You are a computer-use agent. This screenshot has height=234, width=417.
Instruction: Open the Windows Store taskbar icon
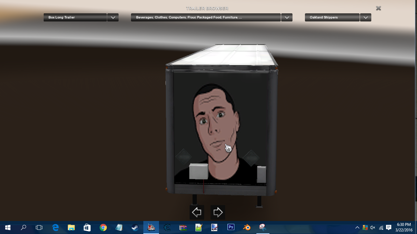coord(87,227)
